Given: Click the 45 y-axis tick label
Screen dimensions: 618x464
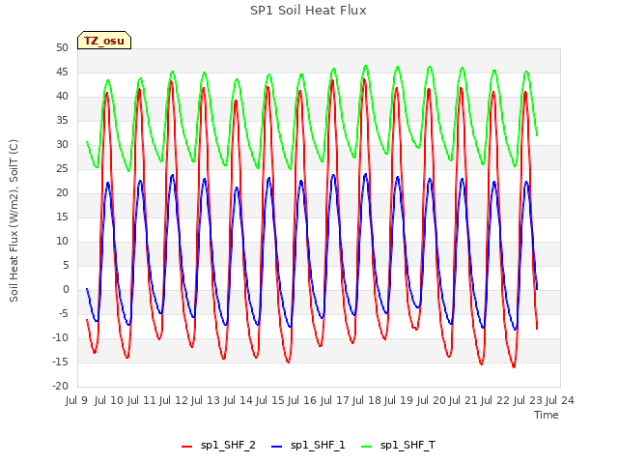Looking at the screenshot, I should 62,72.
